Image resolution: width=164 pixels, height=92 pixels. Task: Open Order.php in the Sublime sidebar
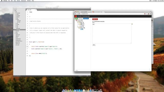point(19,21)
